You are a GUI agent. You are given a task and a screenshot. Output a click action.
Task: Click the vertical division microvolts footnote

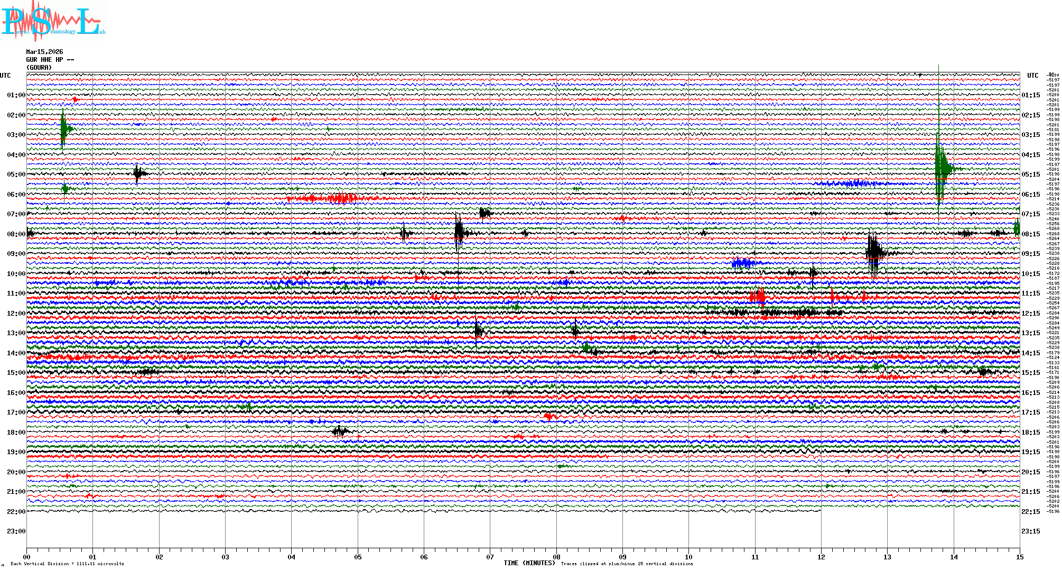point(67,564)
